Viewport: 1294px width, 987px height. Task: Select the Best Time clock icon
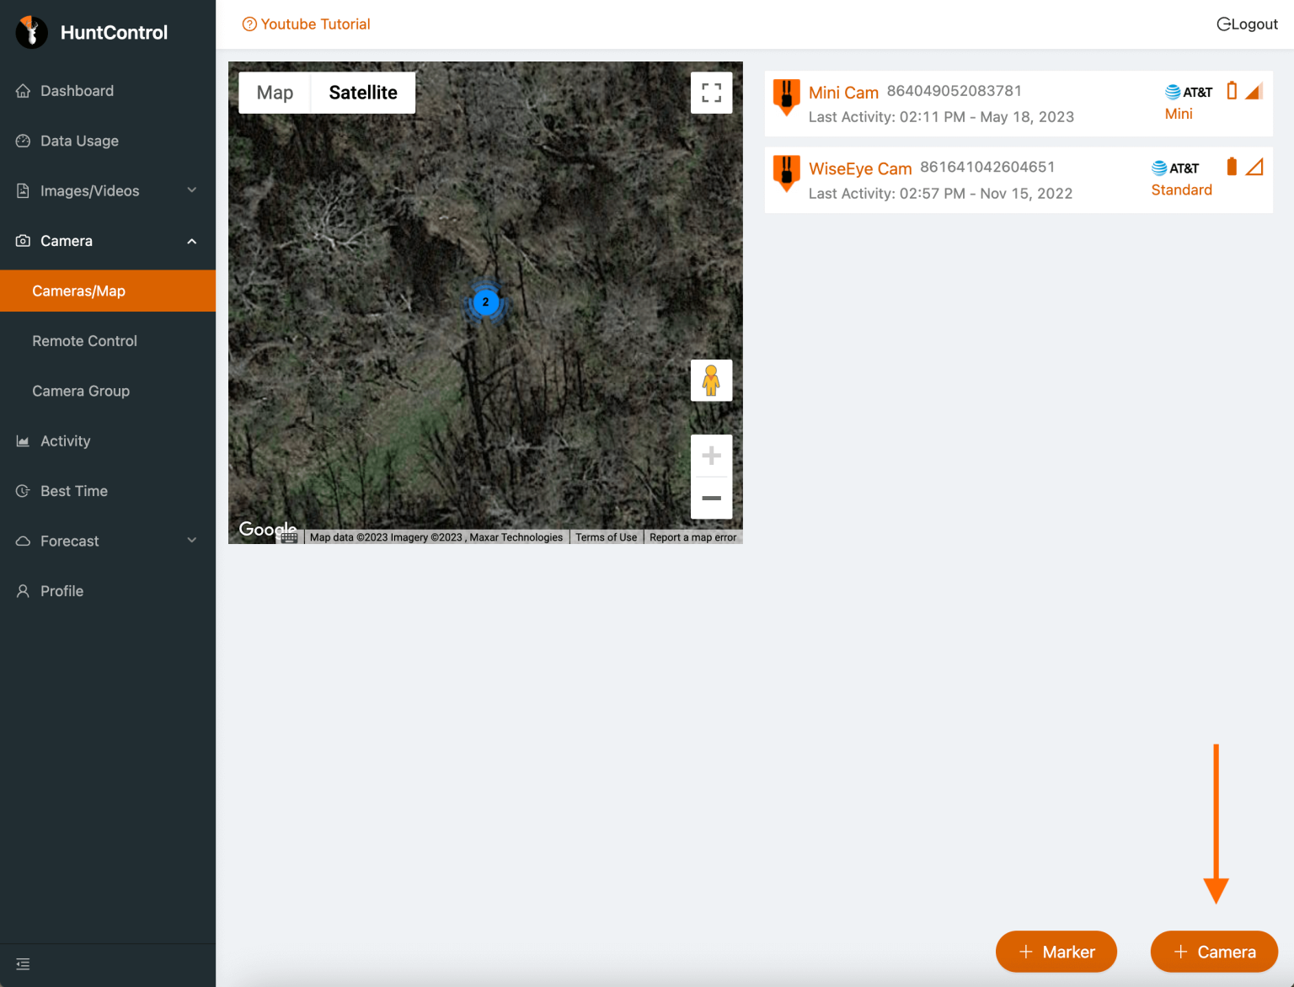22,491
